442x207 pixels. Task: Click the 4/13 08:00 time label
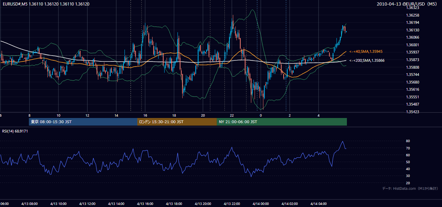click(29, 204)
